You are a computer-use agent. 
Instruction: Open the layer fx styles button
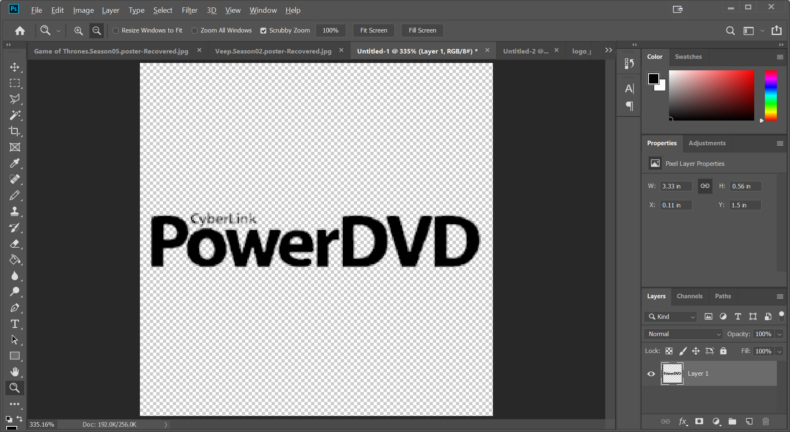coord(683,421)
